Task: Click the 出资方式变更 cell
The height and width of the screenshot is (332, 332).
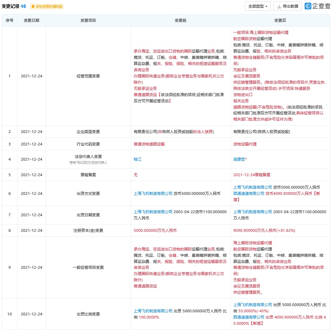Action: (88, 193)
